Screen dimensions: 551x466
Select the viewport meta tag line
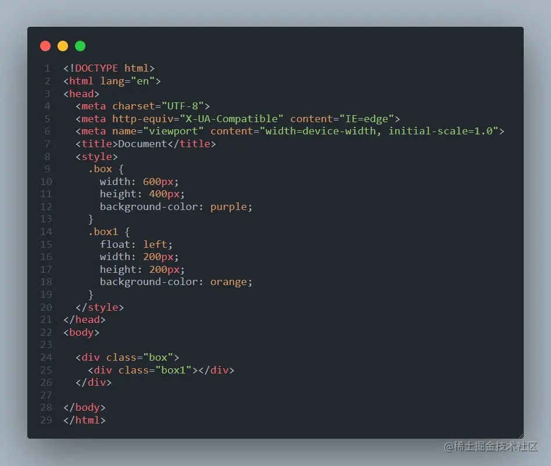(289, 131)
